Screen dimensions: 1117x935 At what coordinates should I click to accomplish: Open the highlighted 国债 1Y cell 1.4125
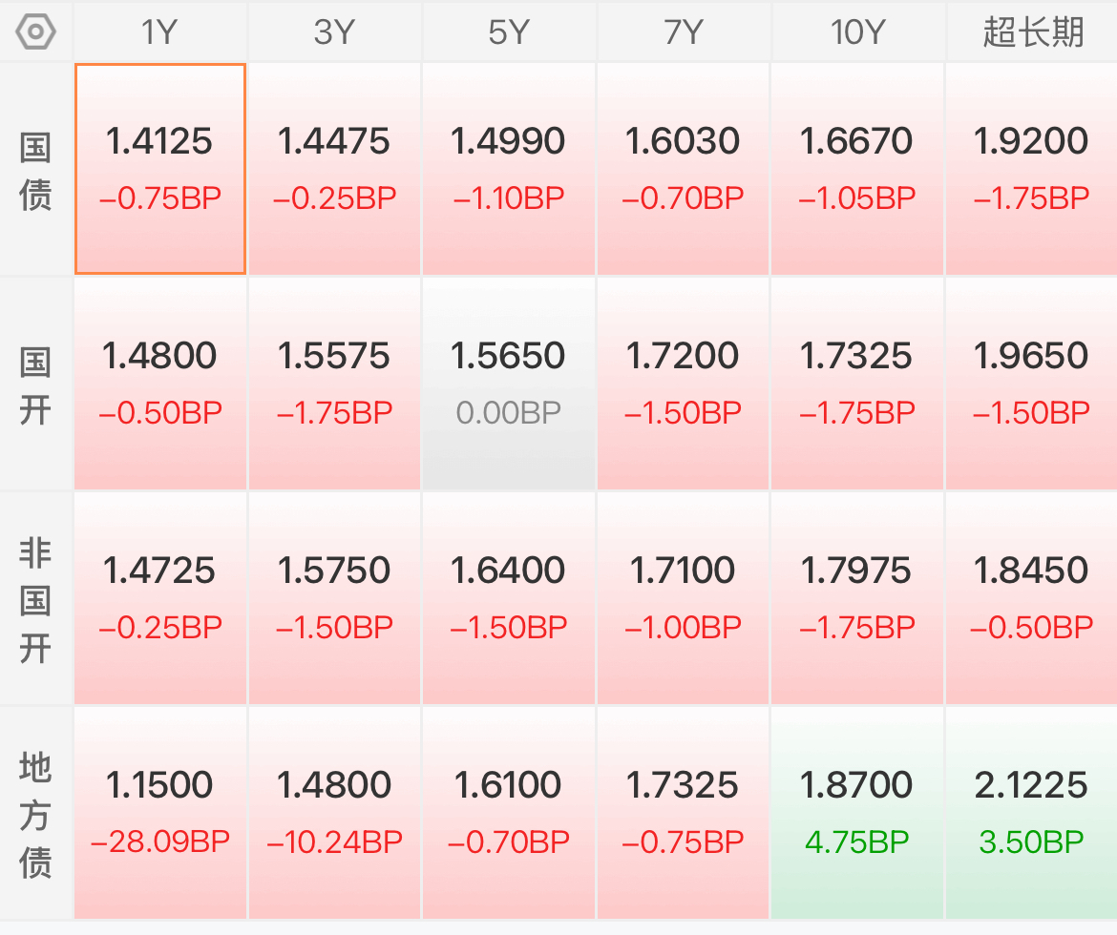[160, 169]
